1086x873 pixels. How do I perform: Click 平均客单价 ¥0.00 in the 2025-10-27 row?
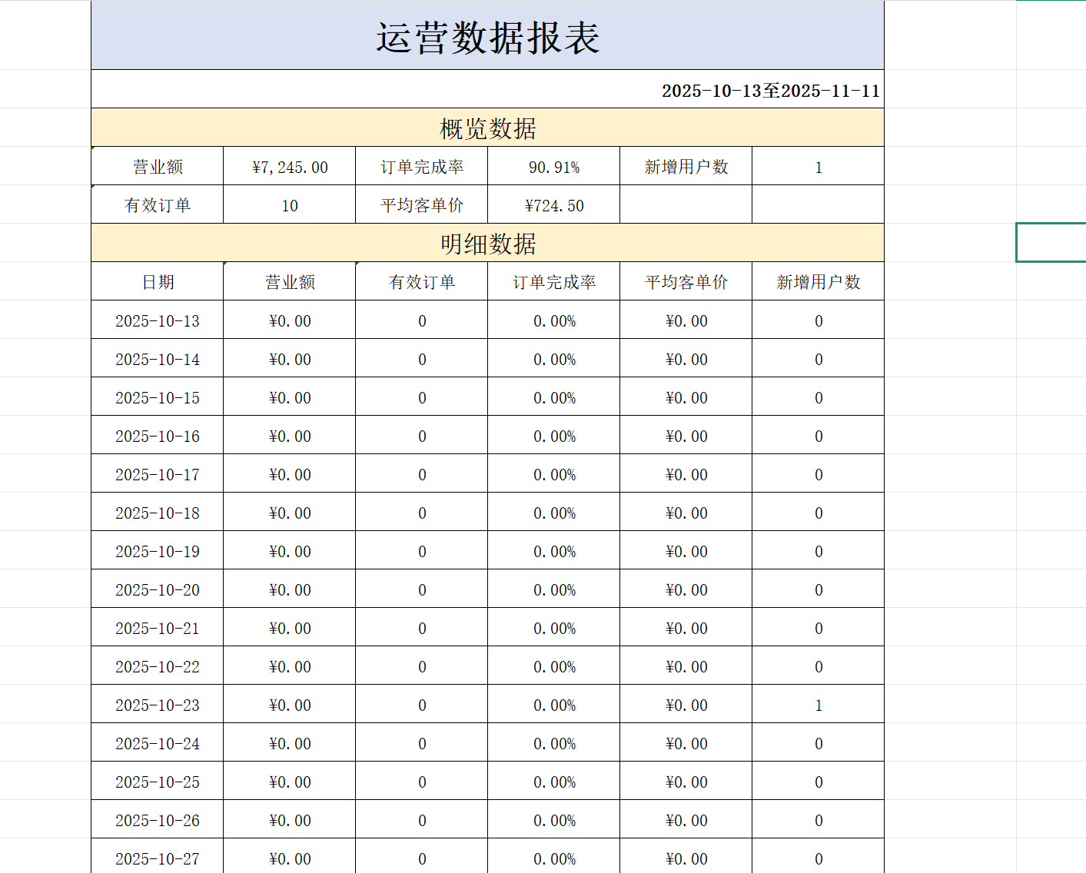686,856
